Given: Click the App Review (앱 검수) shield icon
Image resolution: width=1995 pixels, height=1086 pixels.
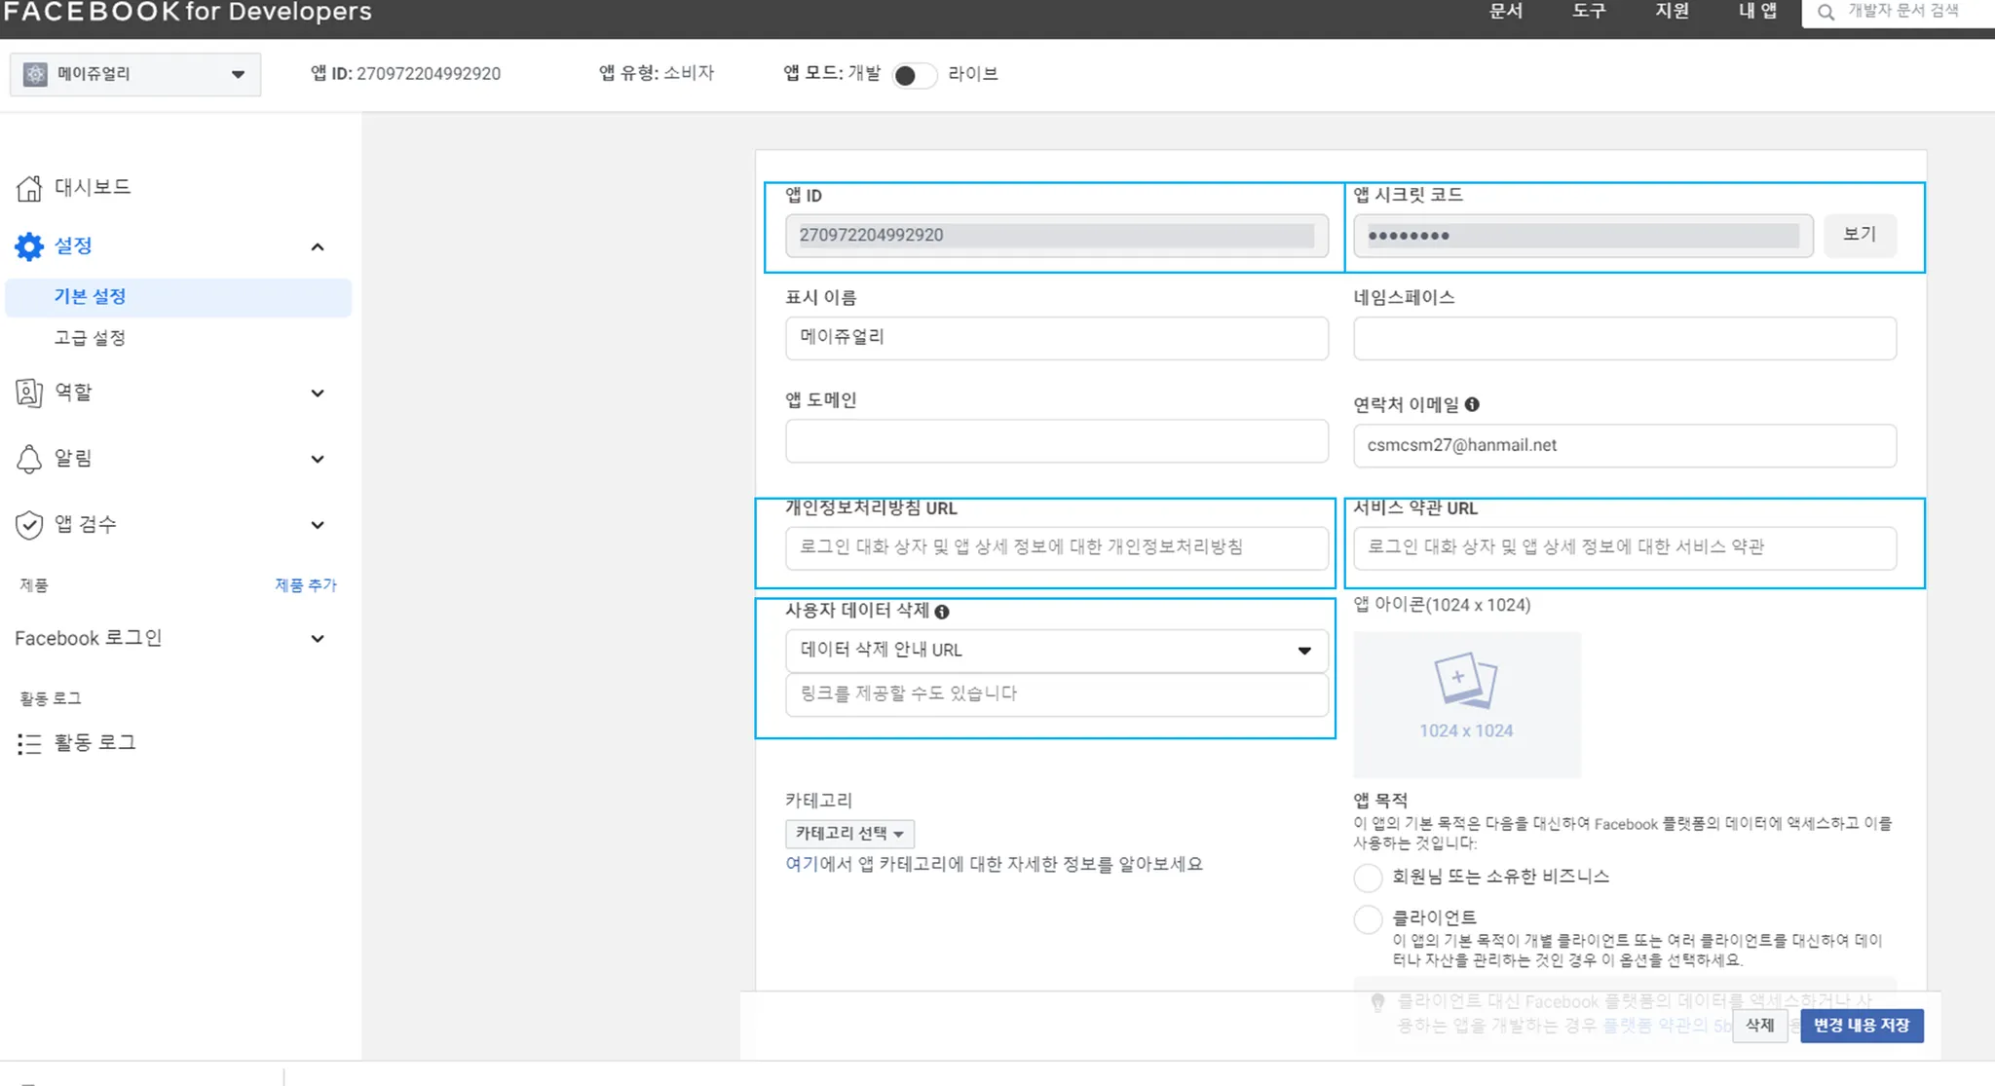Looking at the screenshot, I should tap(29, 525).
